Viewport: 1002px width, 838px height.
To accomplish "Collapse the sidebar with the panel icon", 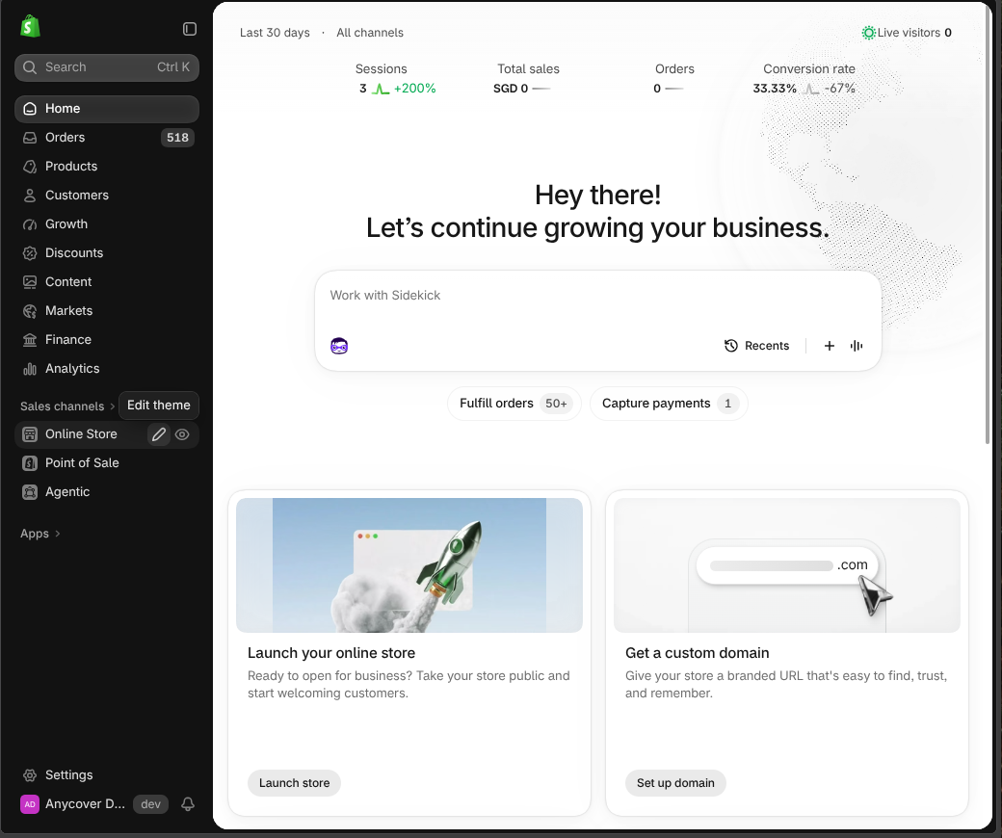I will (x=190, y=29).
